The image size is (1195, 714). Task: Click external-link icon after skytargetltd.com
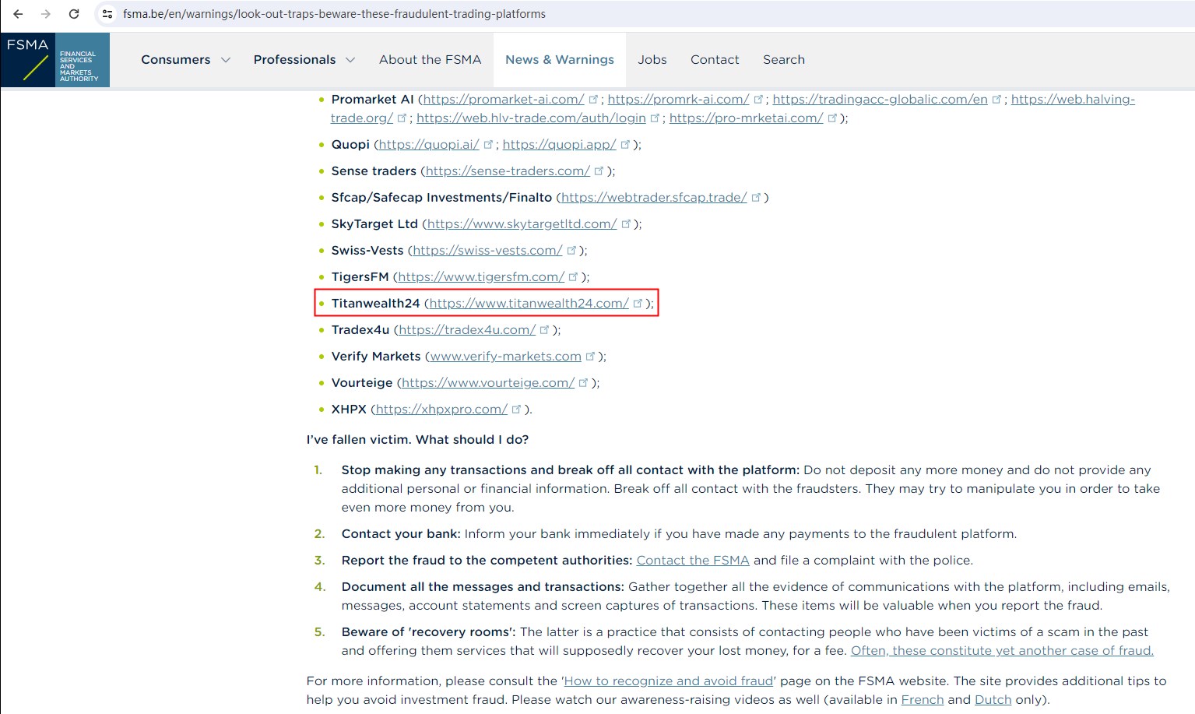626,224
